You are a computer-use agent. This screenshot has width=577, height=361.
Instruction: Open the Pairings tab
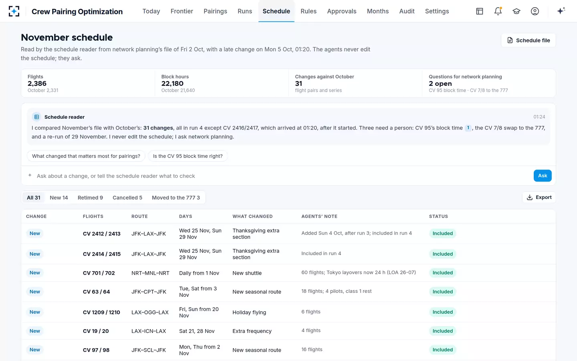tap(215, 11)
